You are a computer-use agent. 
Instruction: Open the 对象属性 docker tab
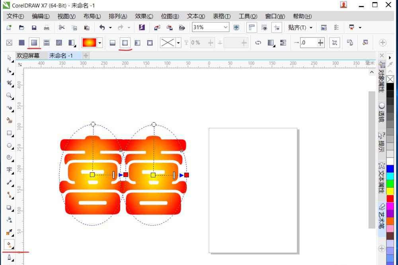tap(381, 77)
